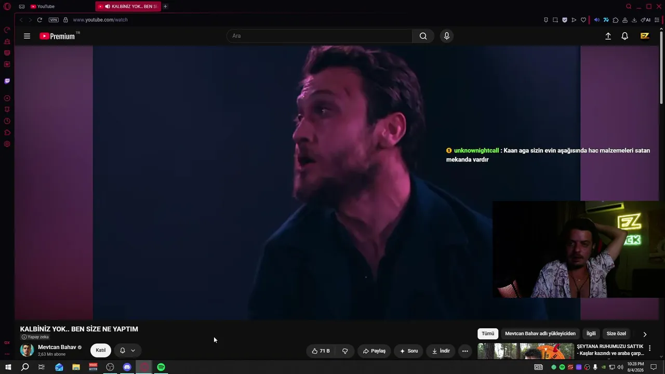Click the Yapay zeka info label
The image size is (665, 374).
click(x=35, y=337)
